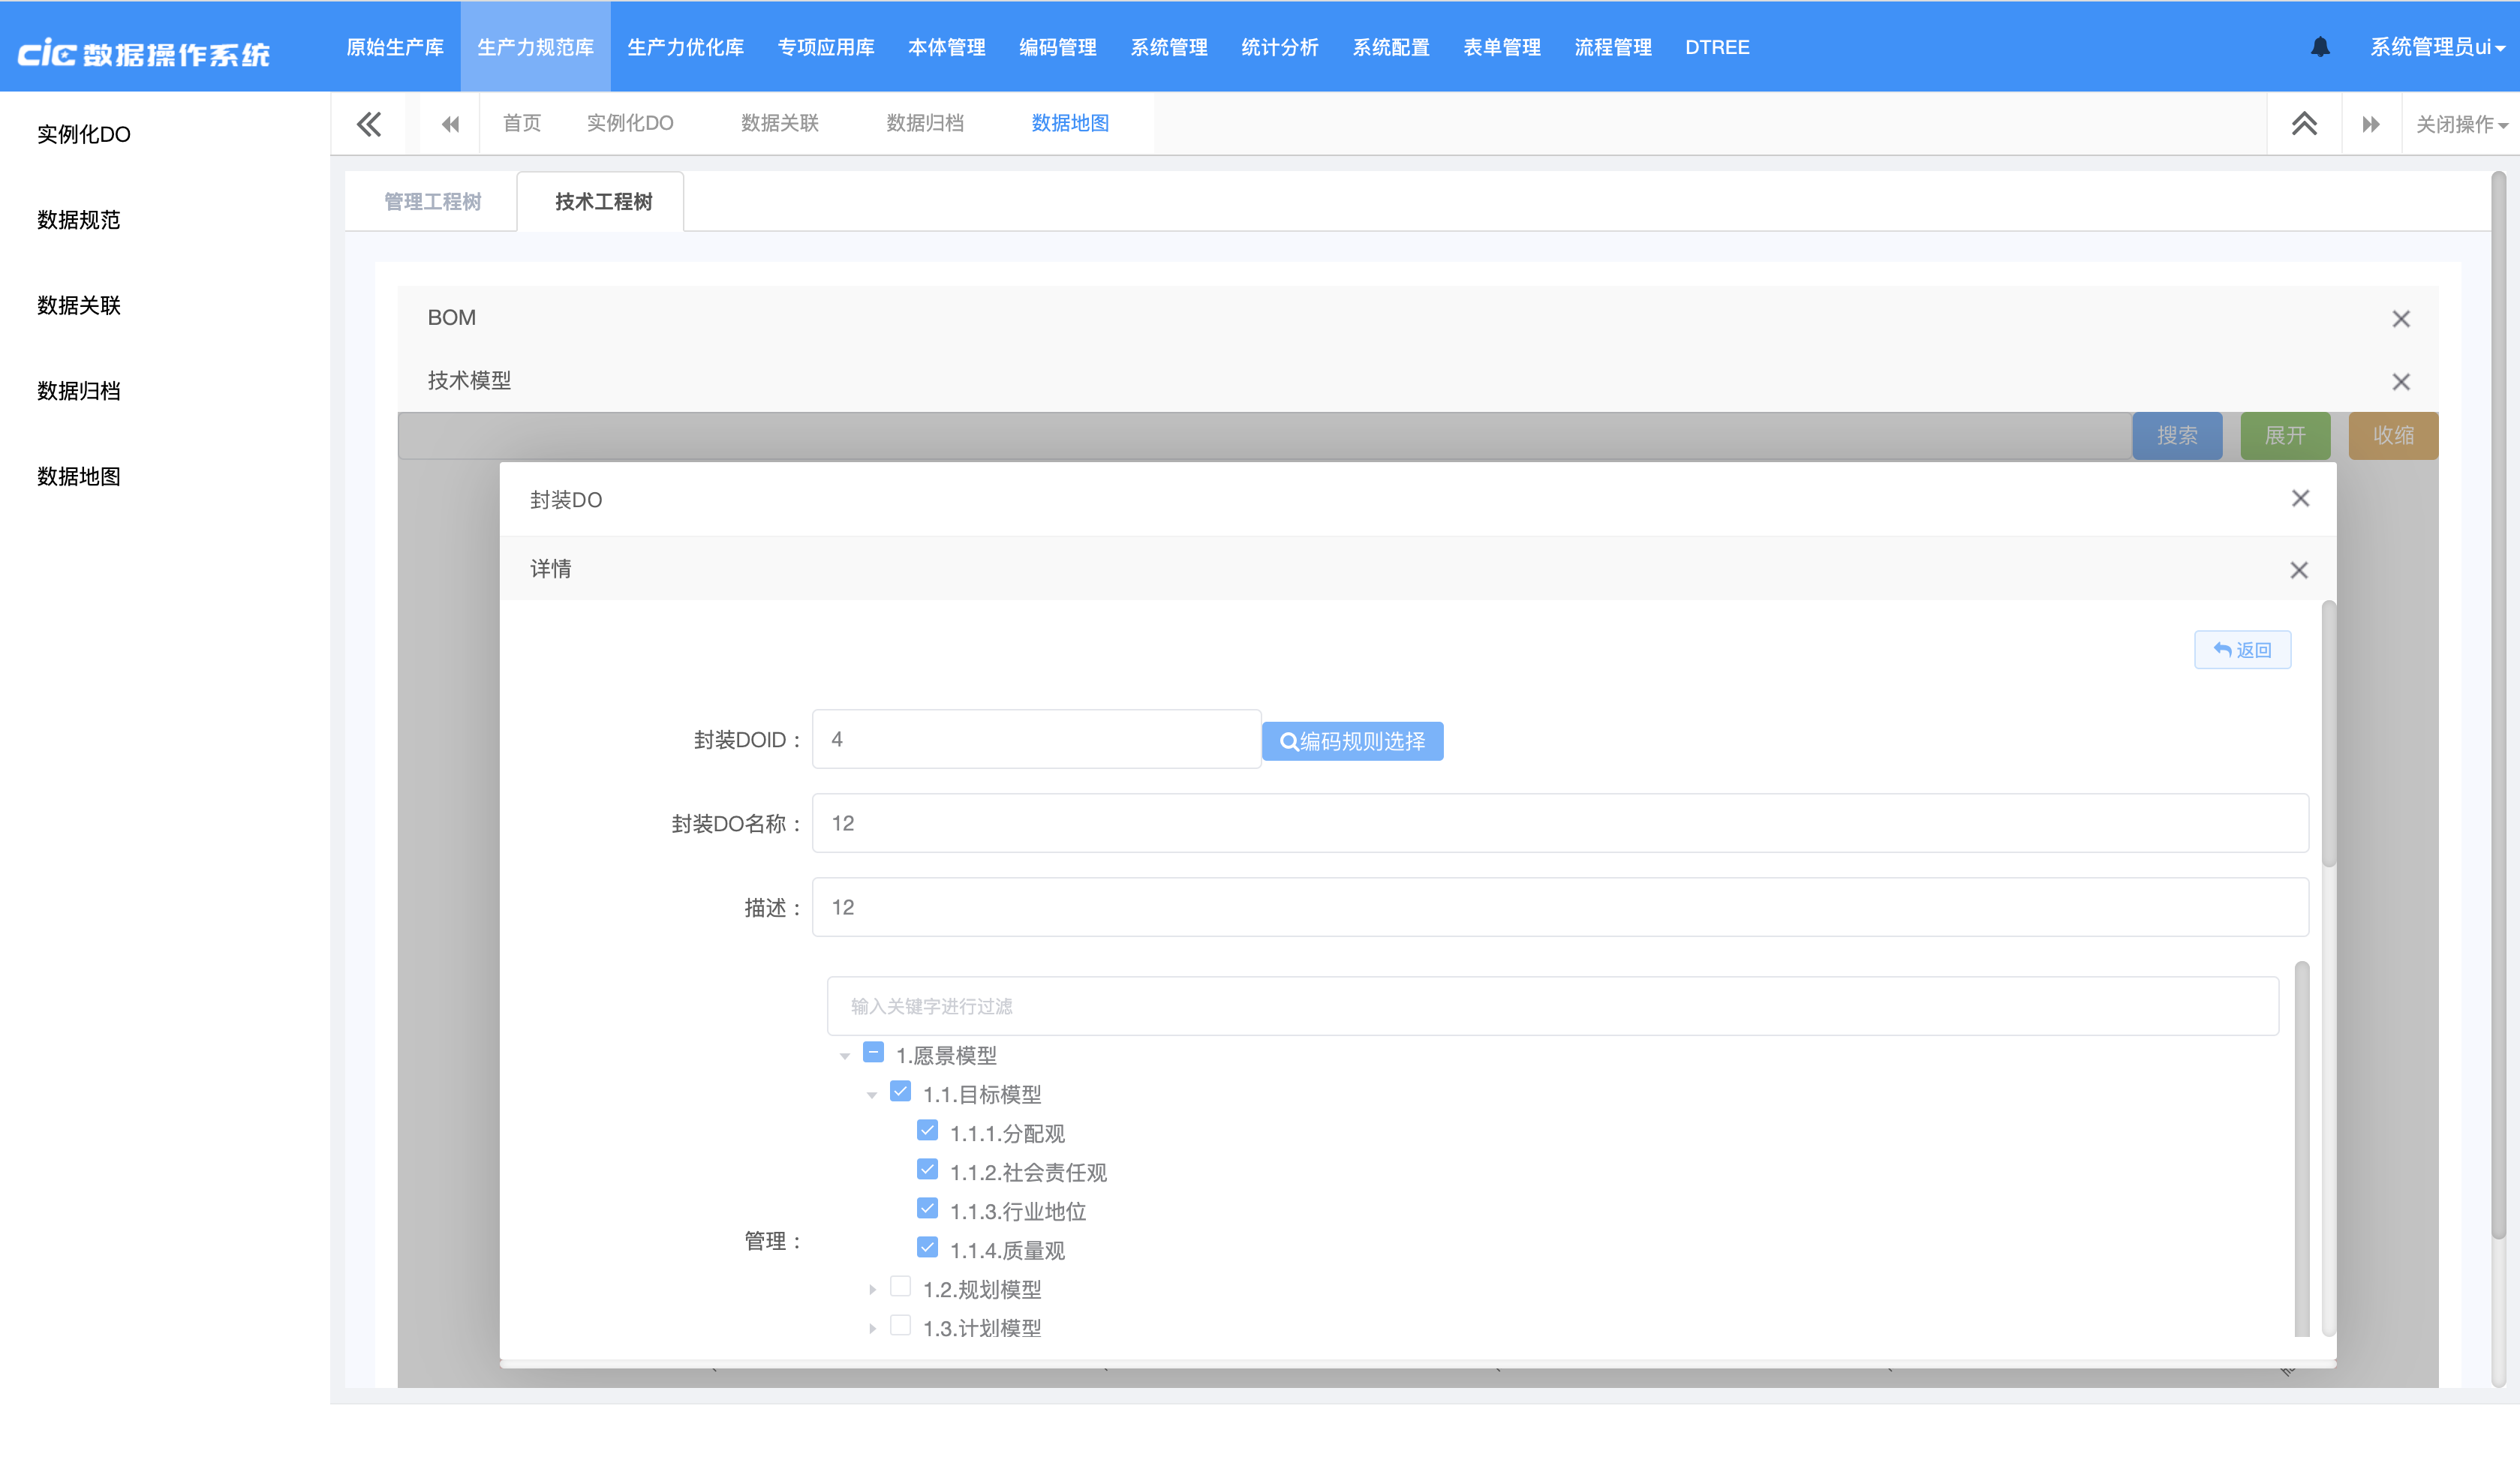Click the double up chevron icon

click(2304, 124)
